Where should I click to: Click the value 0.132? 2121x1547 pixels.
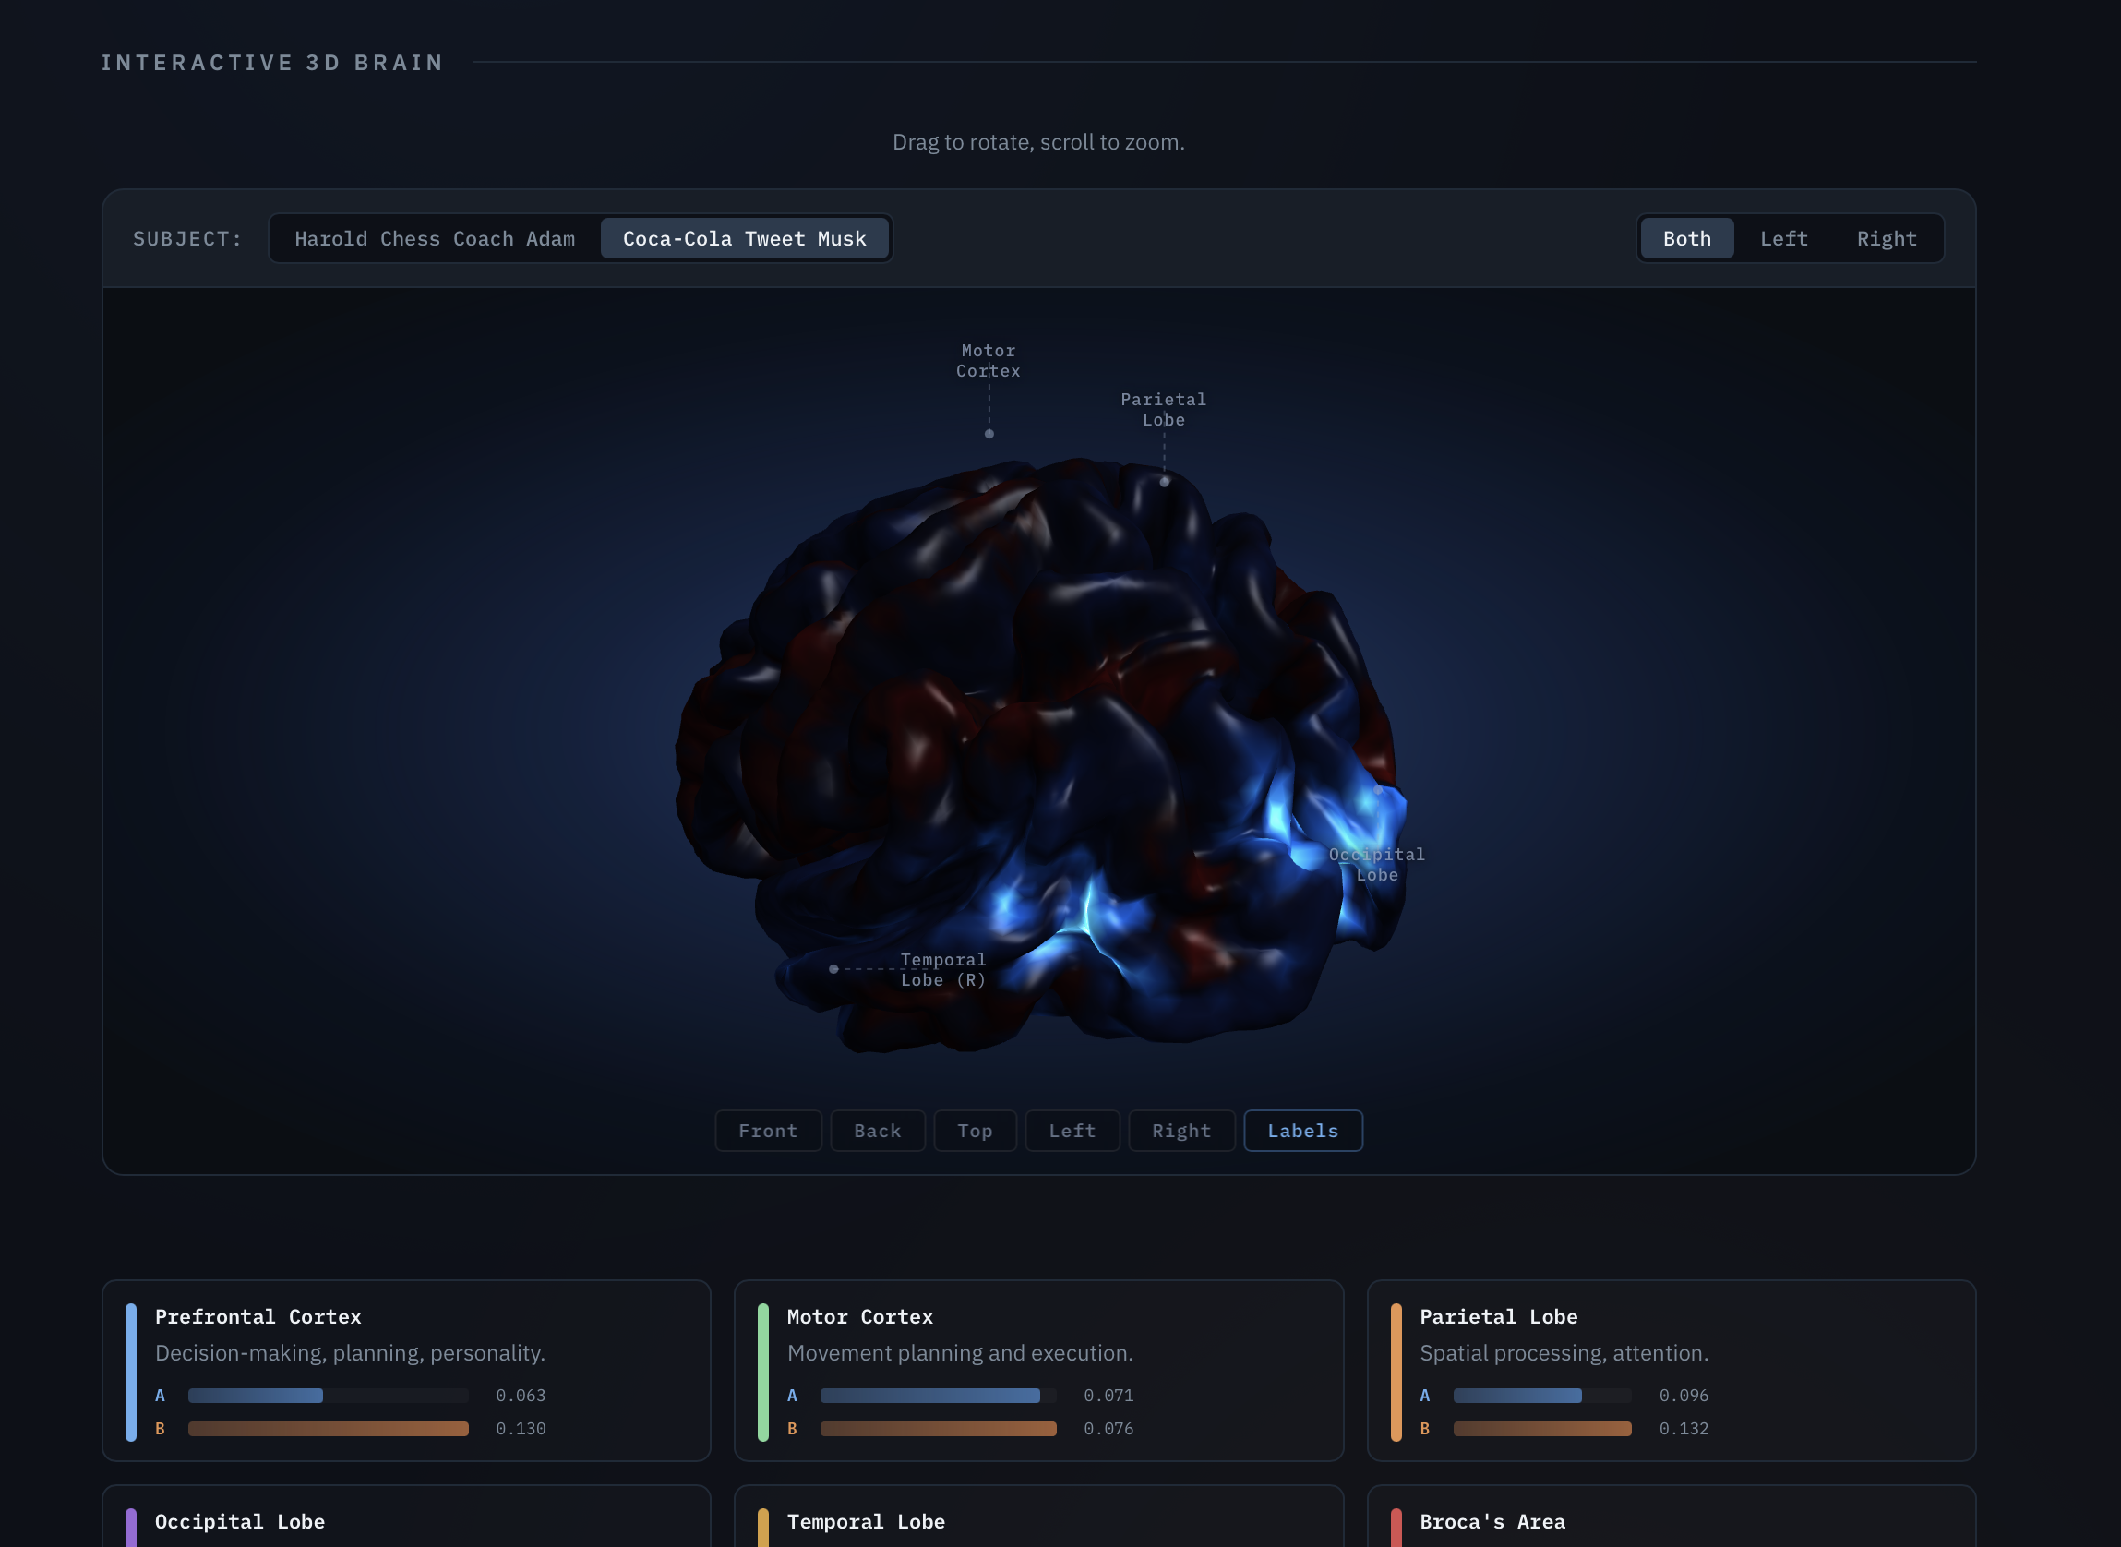(1684, 1429)
